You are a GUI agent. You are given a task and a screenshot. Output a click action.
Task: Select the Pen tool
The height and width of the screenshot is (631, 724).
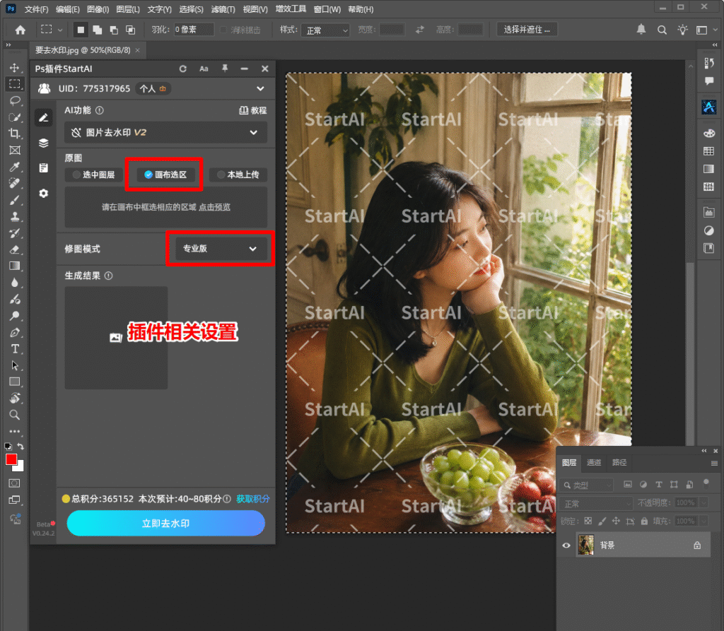(14, 332)
